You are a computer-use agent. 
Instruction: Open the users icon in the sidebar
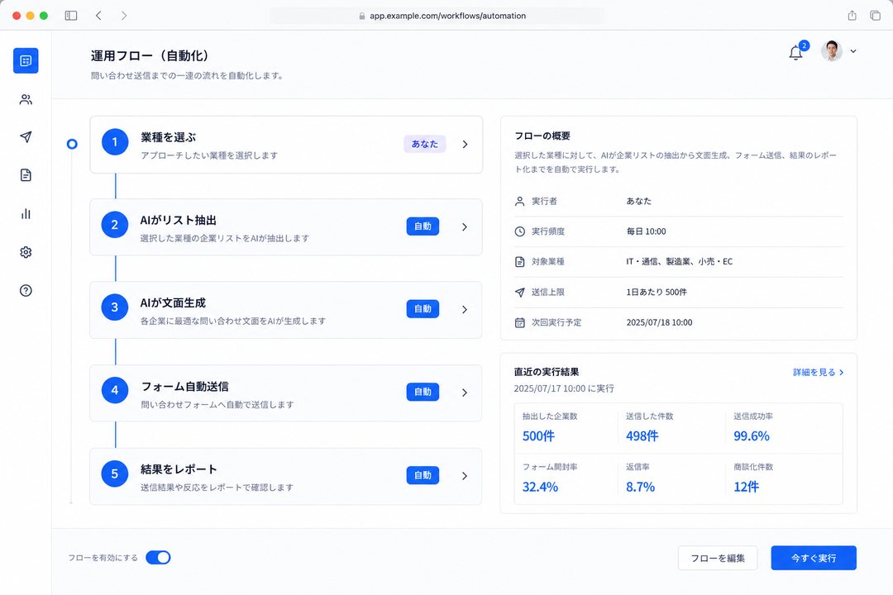pos(26,100)
